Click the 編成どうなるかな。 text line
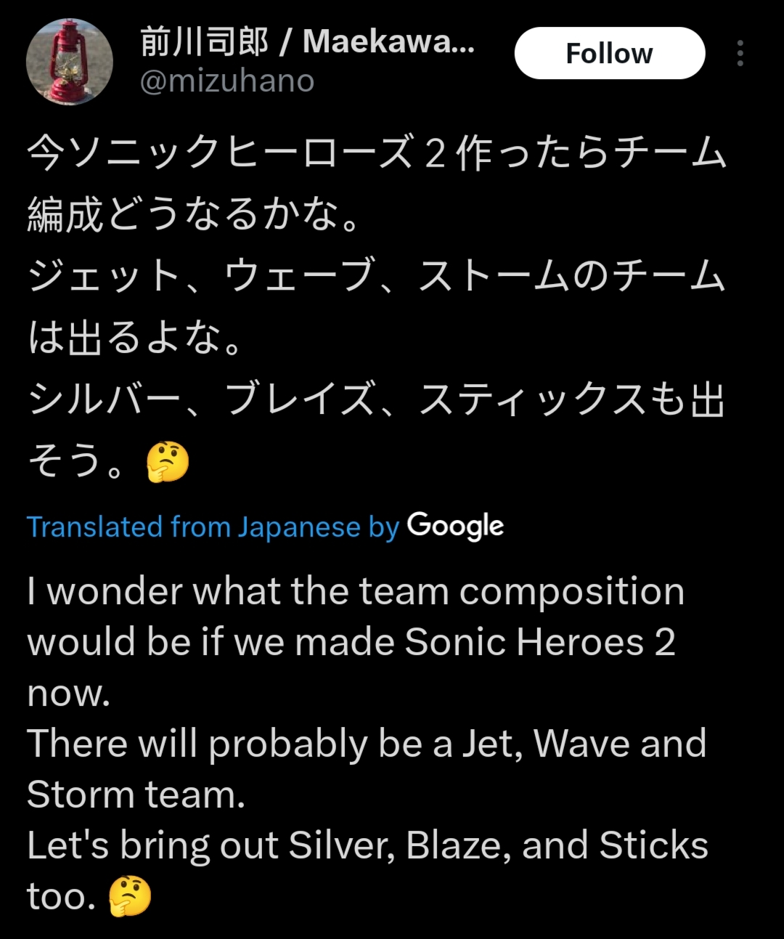Screen dimensions: 784x939 tap(194, 214)
